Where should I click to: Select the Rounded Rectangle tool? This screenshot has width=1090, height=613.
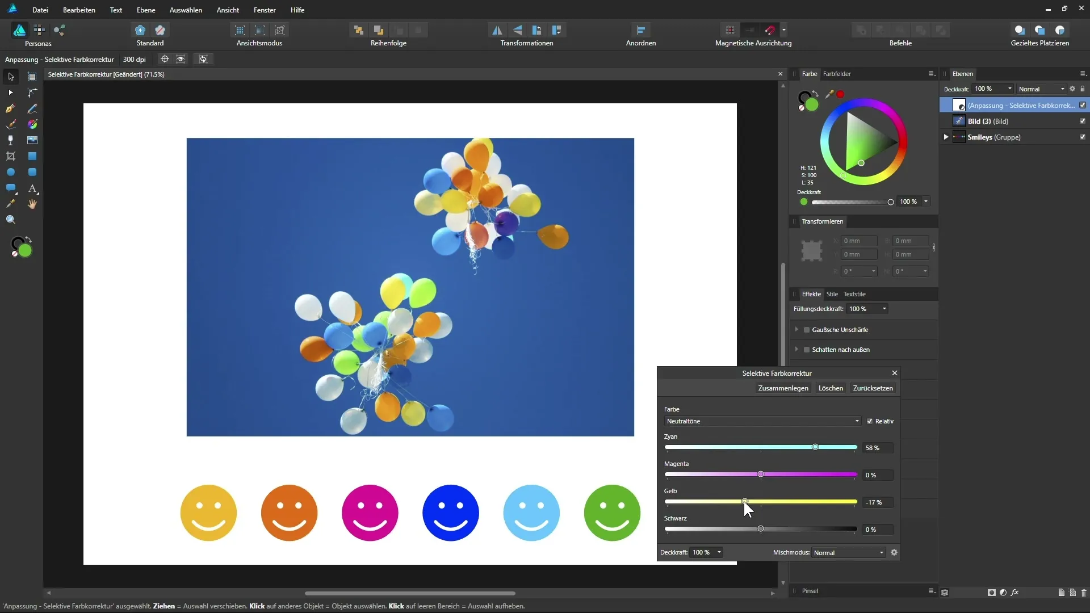[x=32, y=172]
